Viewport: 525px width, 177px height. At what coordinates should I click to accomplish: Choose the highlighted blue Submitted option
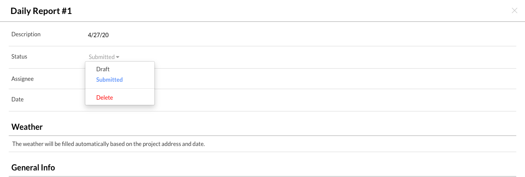(x=109, y=80)
